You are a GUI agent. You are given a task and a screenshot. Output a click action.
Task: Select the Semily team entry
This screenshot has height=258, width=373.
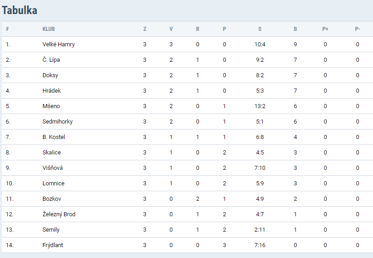coord(51,230)
